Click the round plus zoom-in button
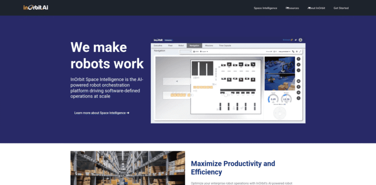Image resolution: width=376 pixels, height=185 pixels. pyautogui.click(x=299, y=64)
